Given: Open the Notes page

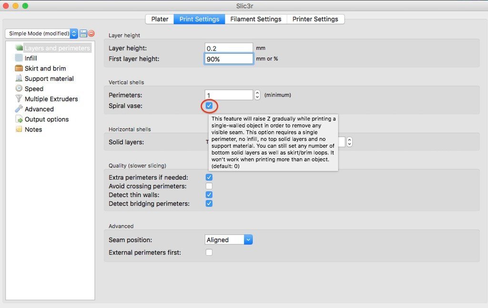Looking at the screenshot, I should click(33, 129).
